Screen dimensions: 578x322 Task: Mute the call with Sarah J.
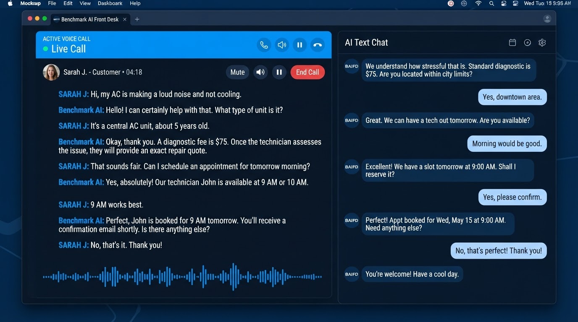click(237, 72)
